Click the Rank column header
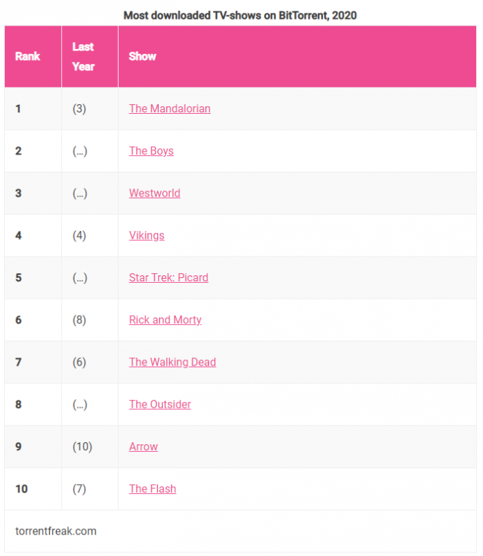Screen dimensions: 483x556 (28, 57)
